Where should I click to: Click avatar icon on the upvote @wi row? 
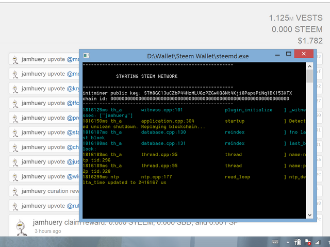click(x=15, y=177)
